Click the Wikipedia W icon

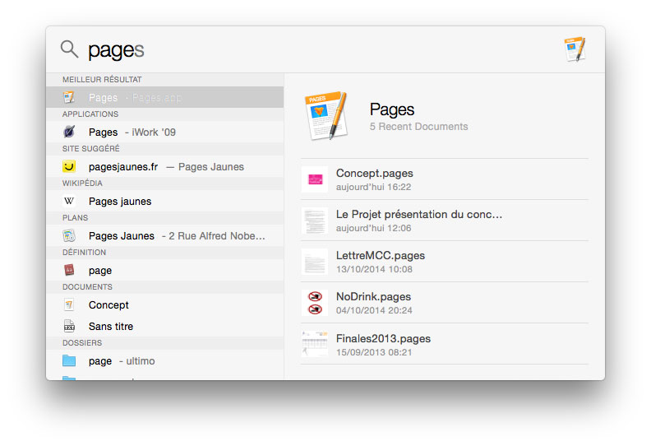pos(69,201)
